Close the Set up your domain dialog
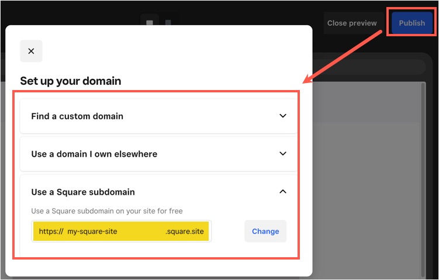The image size is (439, 280). pyautogui.click(x=31, y=51)
